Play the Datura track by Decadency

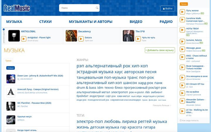pos(81,39)
